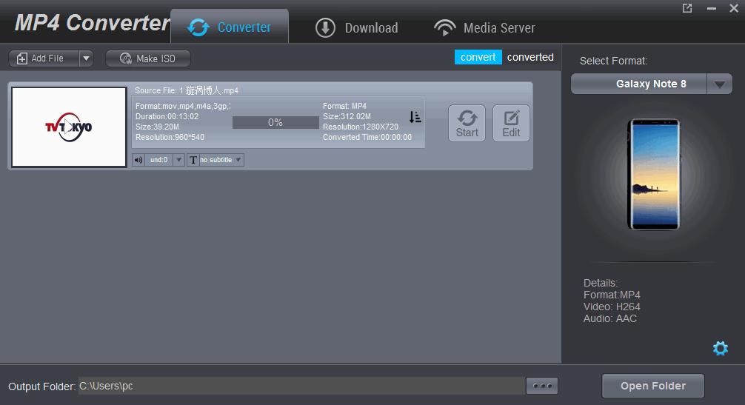The height and width of the screenshot is (405, 745).
Task: Switch to the Converter tab
Action: pyautogui.click(x=230, y=27)
